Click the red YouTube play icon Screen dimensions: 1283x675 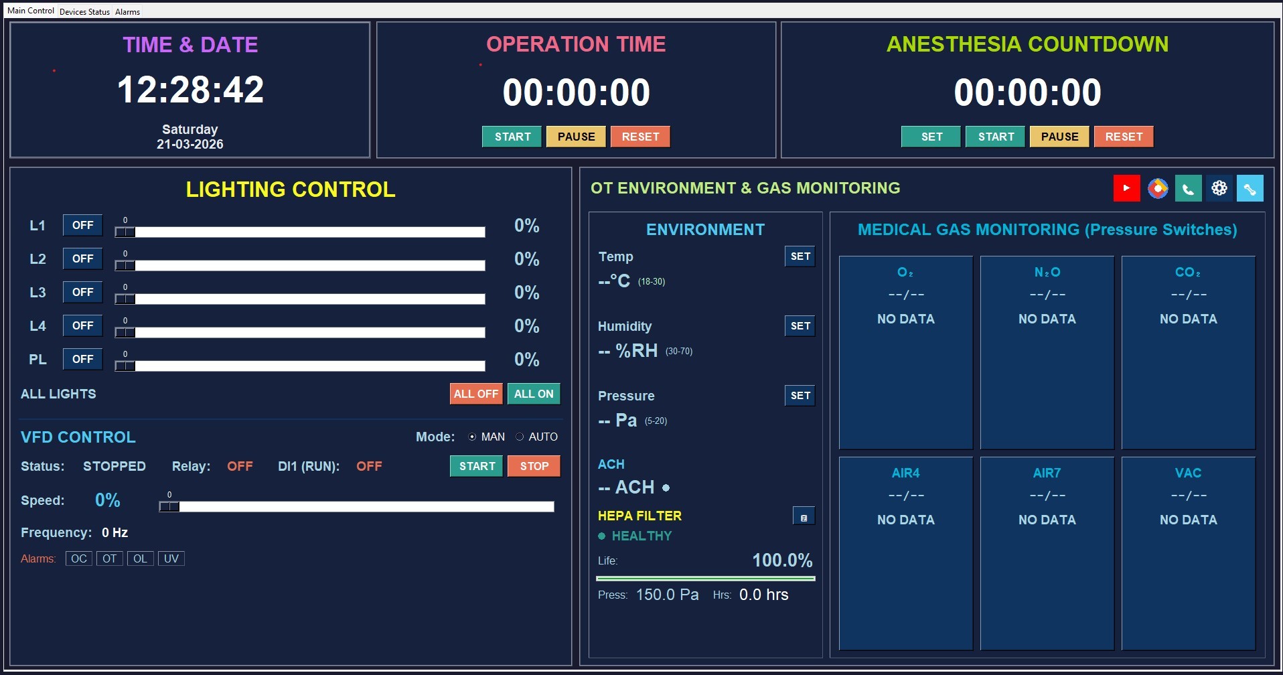click(x=1126, y=188)
